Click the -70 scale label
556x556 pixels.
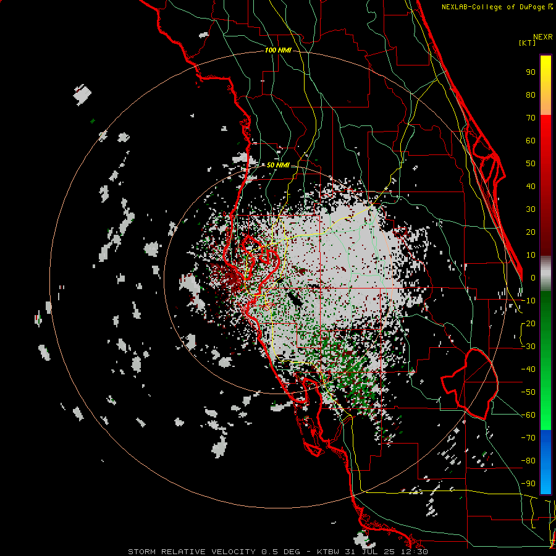click(x=528, y=438)
